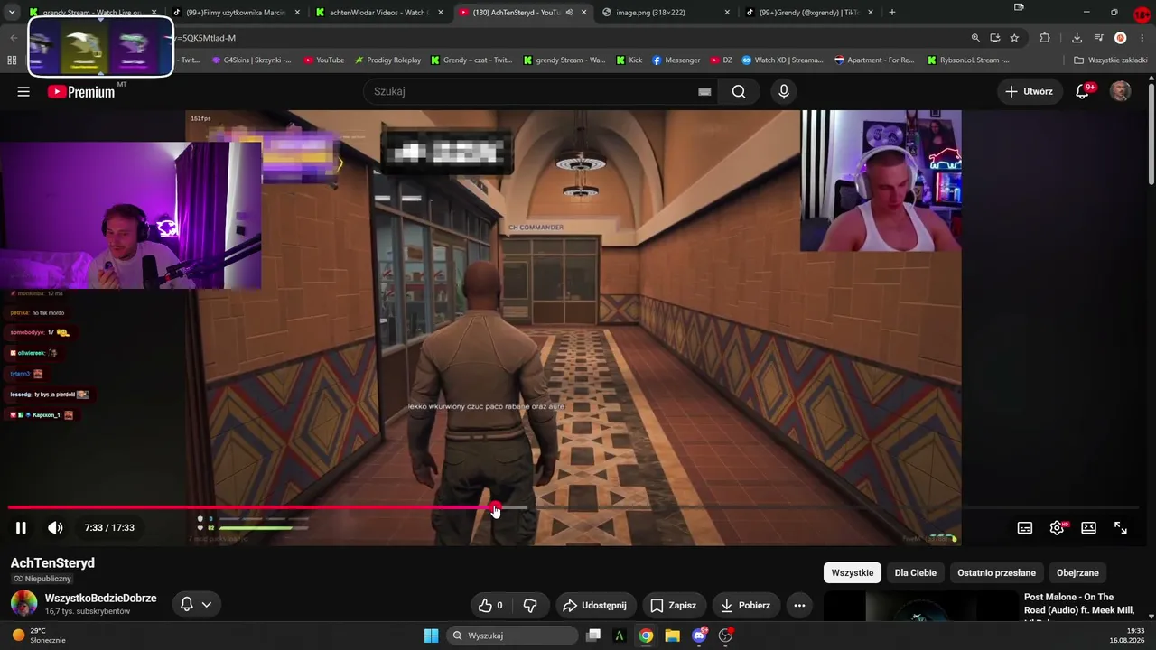This screenshot has width=1156, height=650.
Task: Submit search with the magnifier button
Action: coord(739,91)
